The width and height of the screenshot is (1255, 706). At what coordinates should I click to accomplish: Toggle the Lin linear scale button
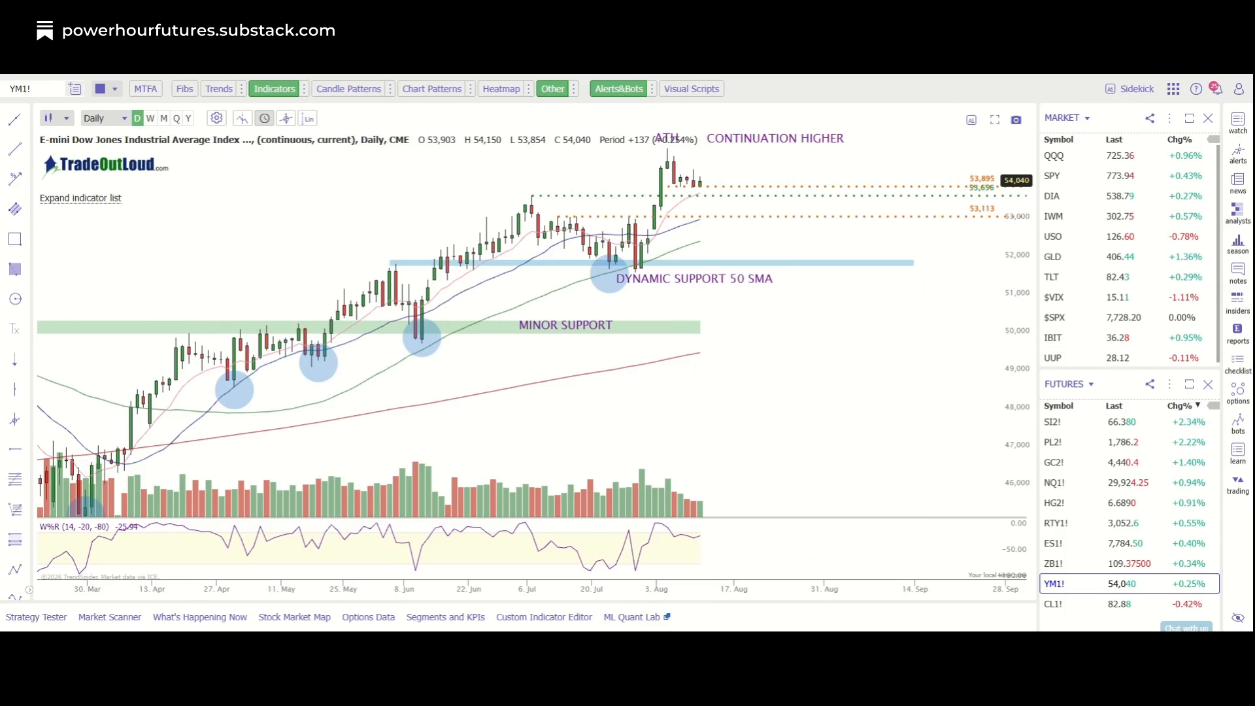coord(309,118)
